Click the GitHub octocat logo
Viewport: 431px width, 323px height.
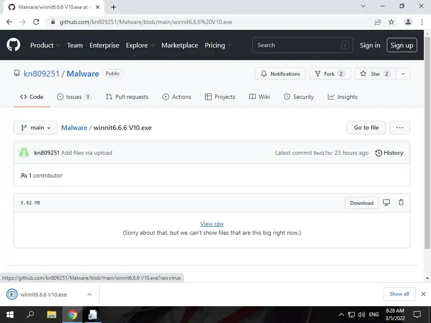point(13,45)
